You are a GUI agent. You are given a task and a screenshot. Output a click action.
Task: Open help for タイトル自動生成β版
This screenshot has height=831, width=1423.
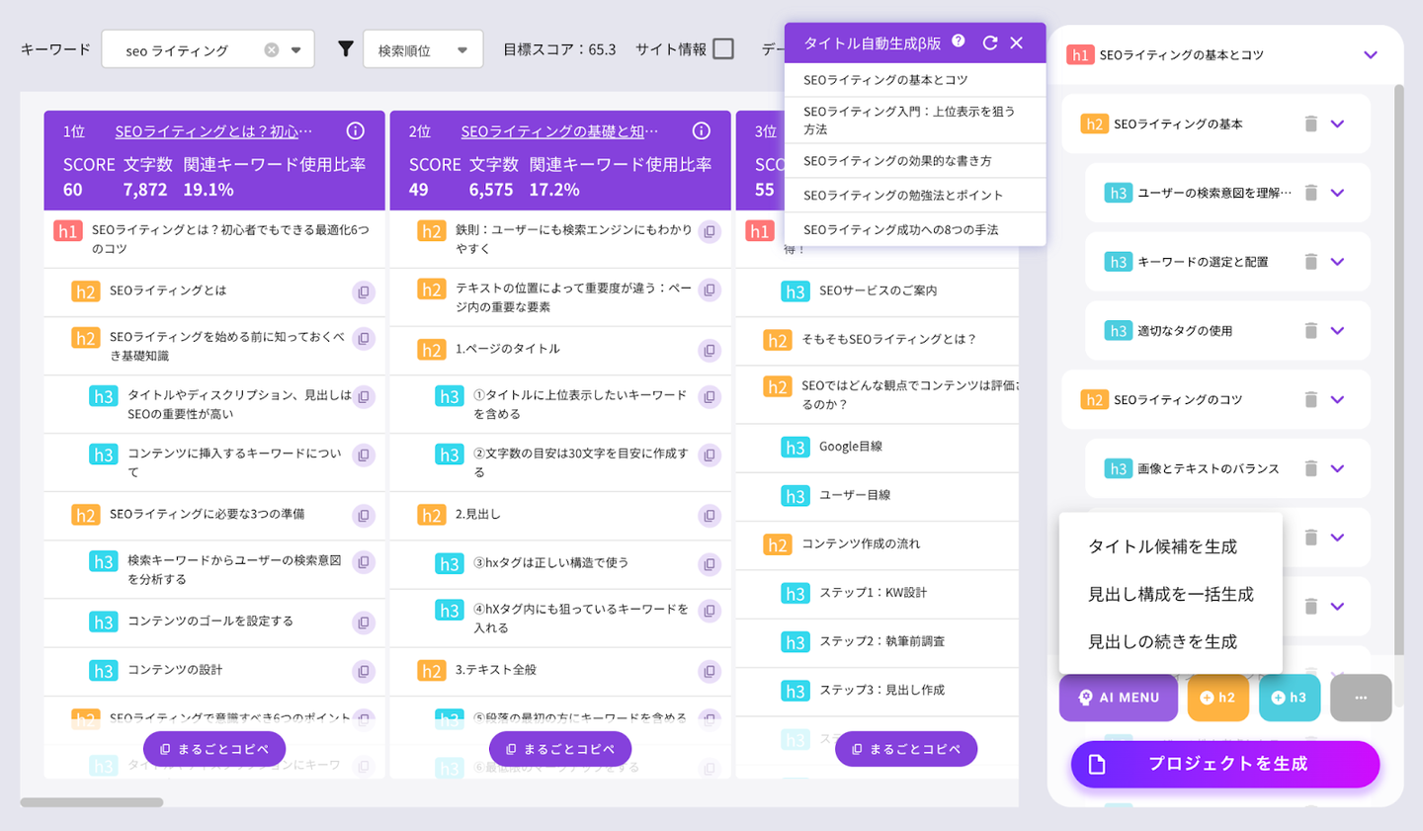959,42
